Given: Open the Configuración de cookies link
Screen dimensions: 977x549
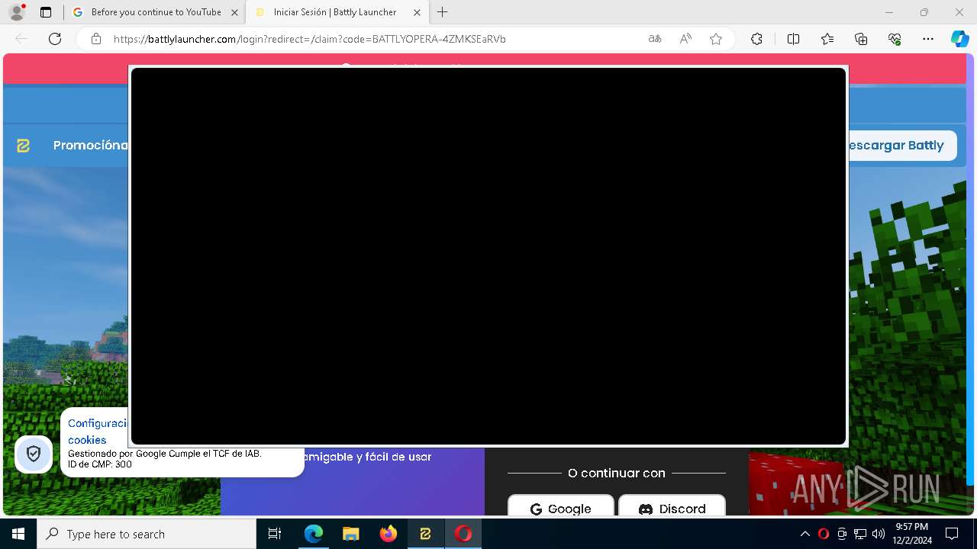Looking at the screenshot, I should click(98, 432).
